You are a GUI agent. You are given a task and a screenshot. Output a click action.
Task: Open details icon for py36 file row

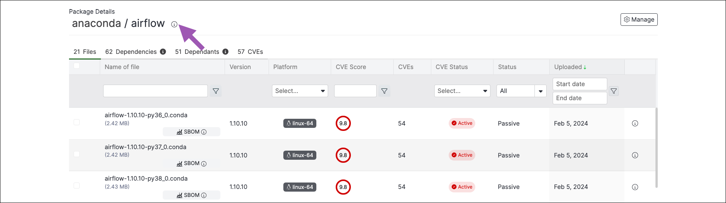pos(635,123)
